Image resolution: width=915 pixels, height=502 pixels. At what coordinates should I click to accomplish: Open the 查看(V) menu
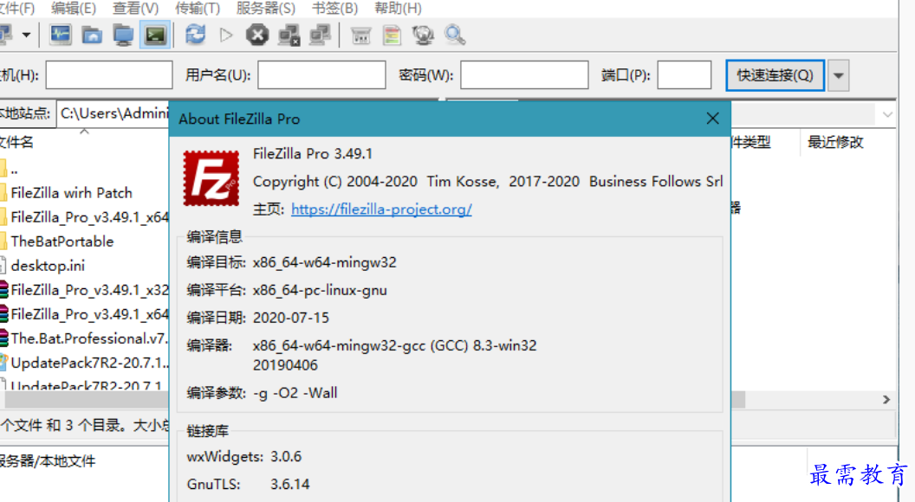pos(135,8)
